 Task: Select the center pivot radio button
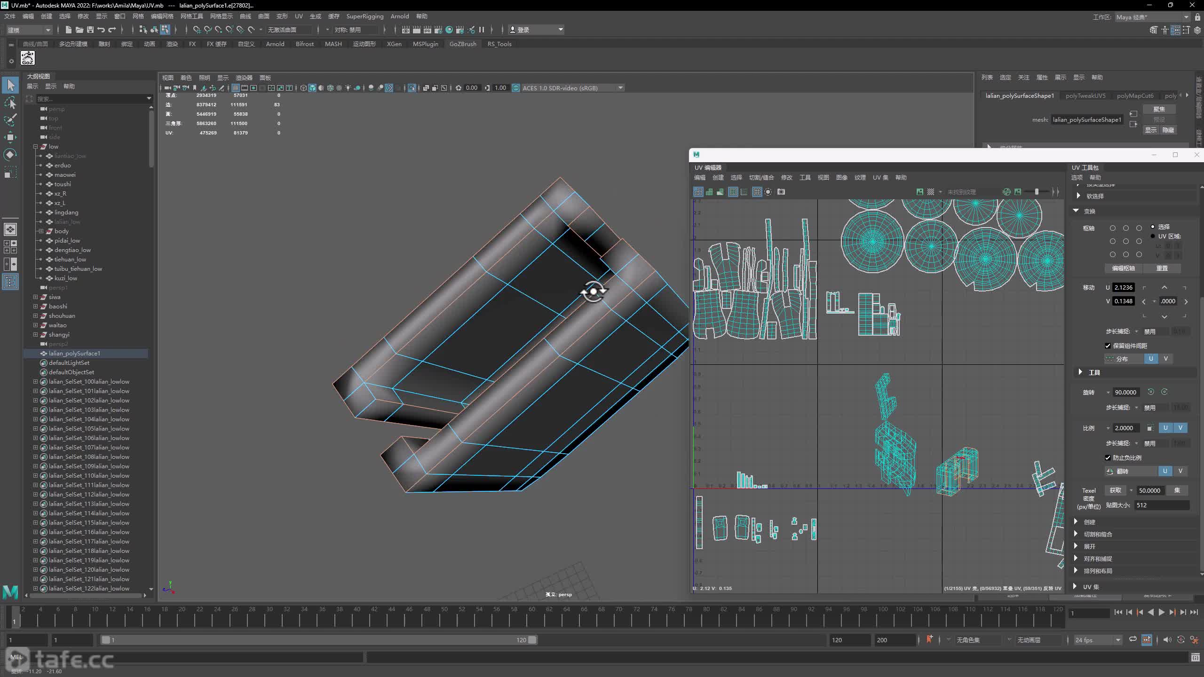(x=1126, y=241)
